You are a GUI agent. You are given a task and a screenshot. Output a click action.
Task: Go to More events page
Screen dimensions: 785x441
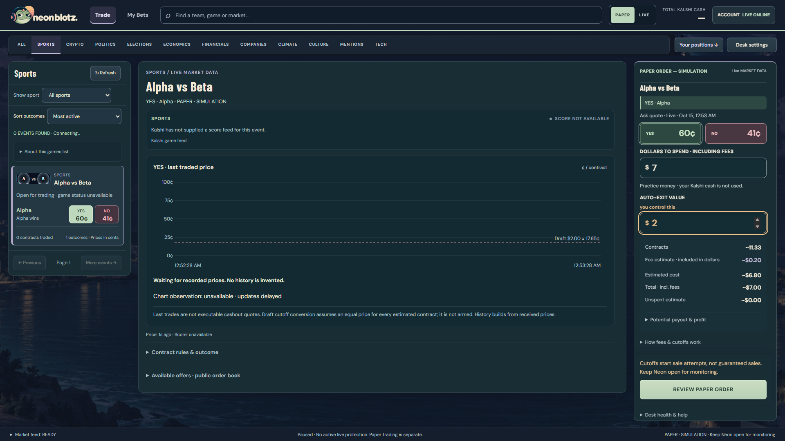coord(101,263)
